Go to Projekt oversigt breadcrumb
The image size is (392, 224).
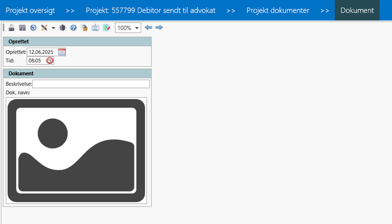[x=30, y=10]
